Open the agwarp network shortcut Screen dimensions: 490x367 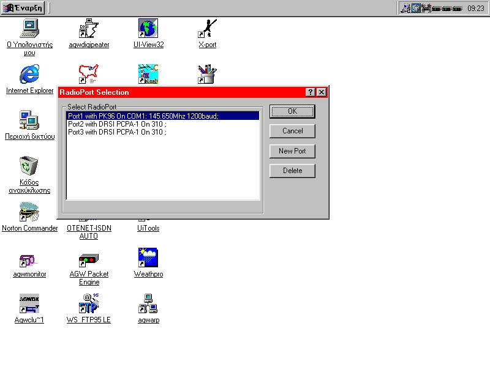[x=148, y=303]
